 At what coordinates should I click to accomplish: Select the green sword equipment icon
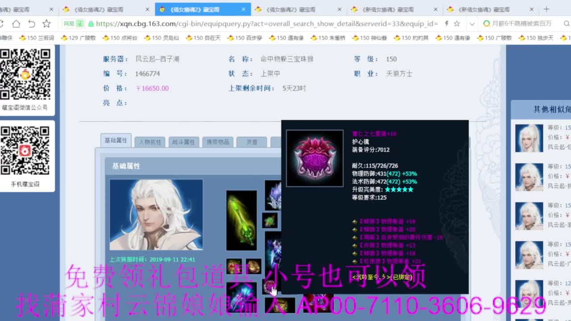pos(242,217)
